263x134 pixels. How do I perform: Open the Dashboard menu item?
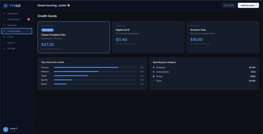point(17,14)
